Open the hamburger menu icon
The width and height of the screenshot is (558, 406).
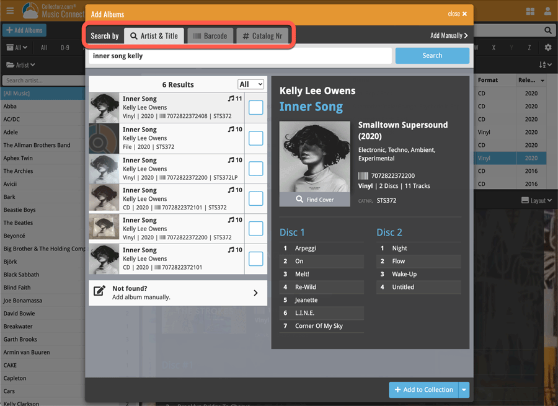[x=10, y=11]
